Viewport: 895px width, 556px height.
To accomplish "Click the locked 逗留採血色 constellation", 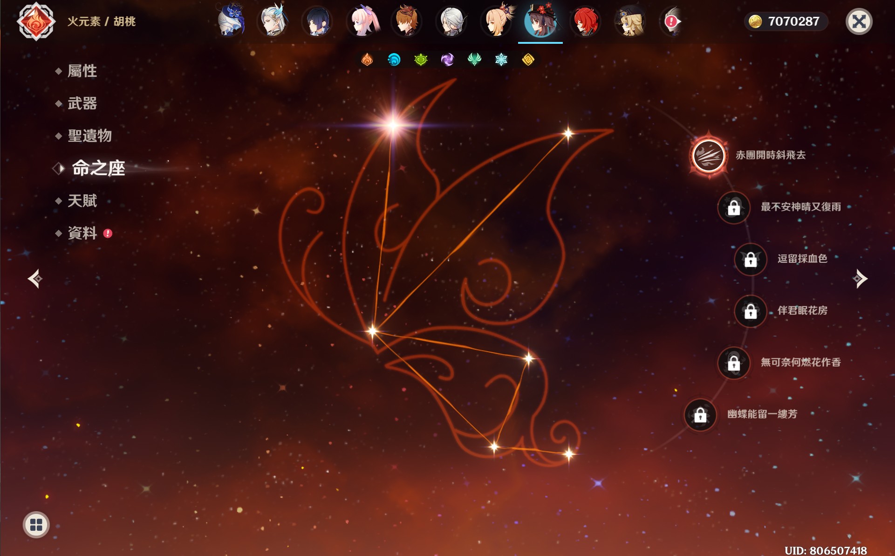I will pos(750,259).
